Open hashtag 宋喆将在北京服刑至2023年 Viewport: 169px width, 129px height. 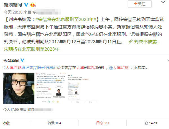pyautogui.click(x=66, y=19)
